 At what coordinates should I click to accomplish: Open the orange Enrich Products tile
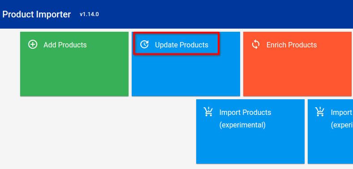coord(297,64)
